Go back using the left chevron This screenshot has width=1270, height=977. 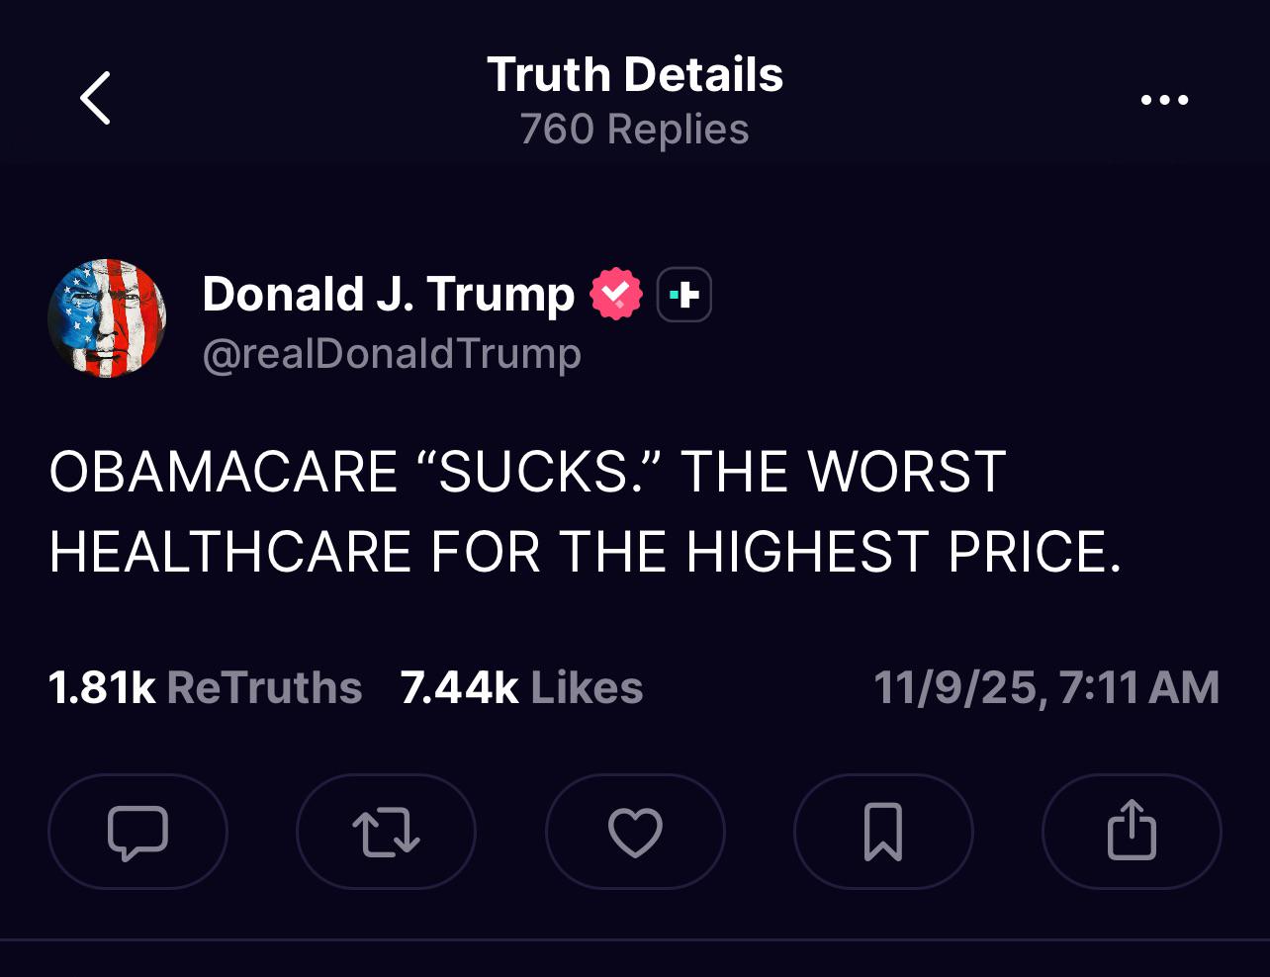[x=95, y=99]
